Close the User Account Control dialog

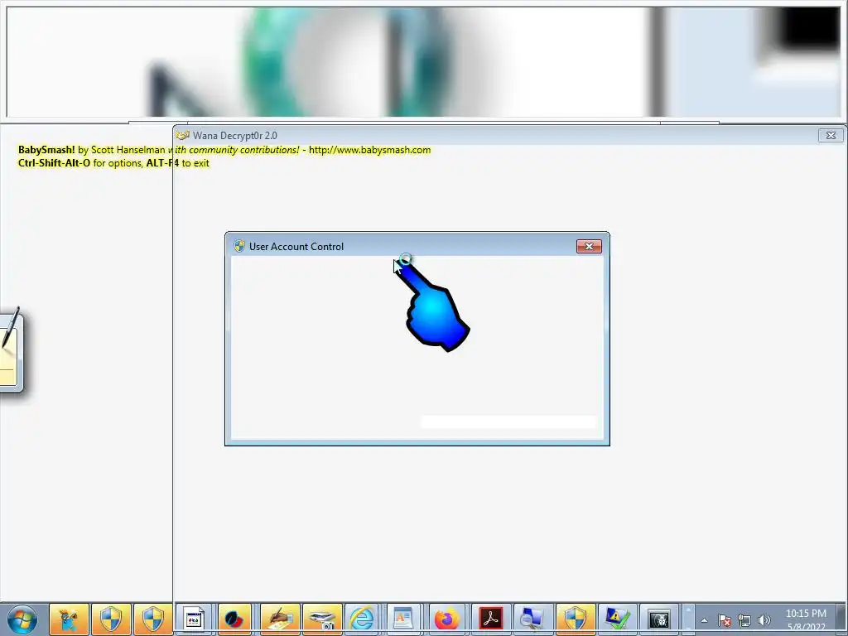click(x=589, y=246)
